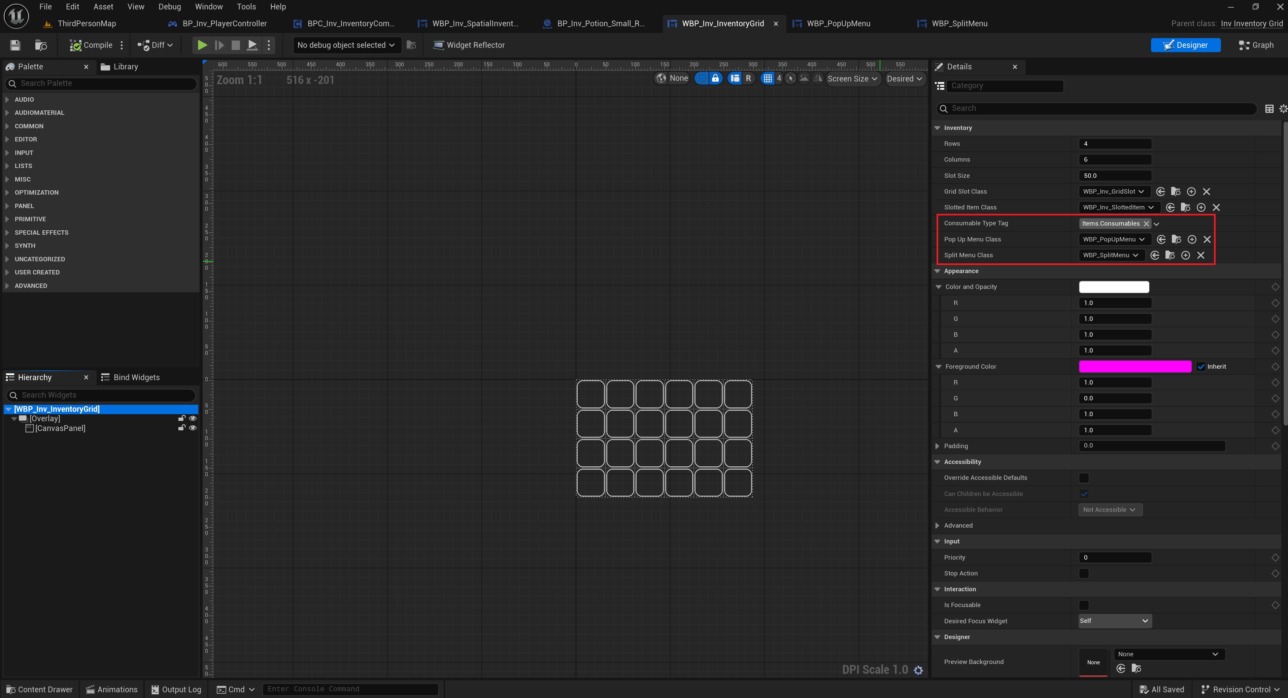Open the Desired Focus Widget dropdown
Viewport: 1288px width, 698px height.
1115,621
